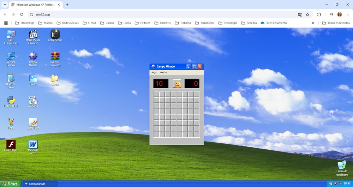Close the Campo Minado window
Viewport: 353px width, 187px height.
tap(200, 67)
